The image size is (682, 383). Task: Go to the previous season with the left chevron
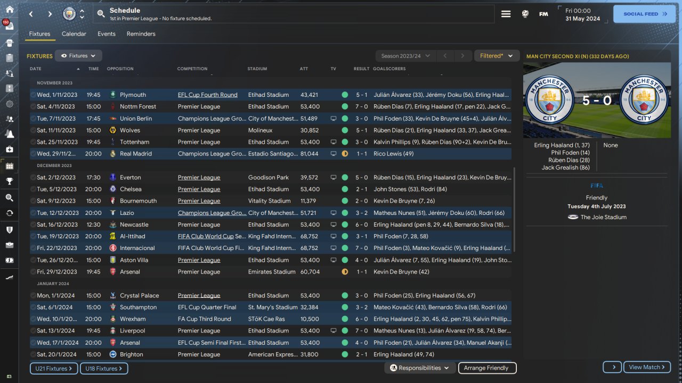445,56
